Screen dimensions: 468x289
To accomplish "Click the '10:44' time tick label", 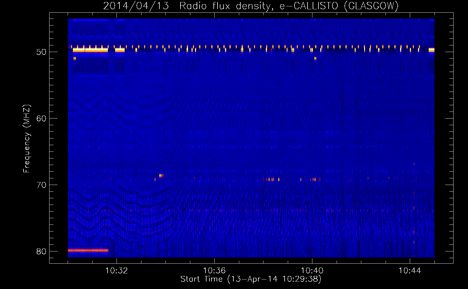I will pyautogui.click(x=410, y=271).
